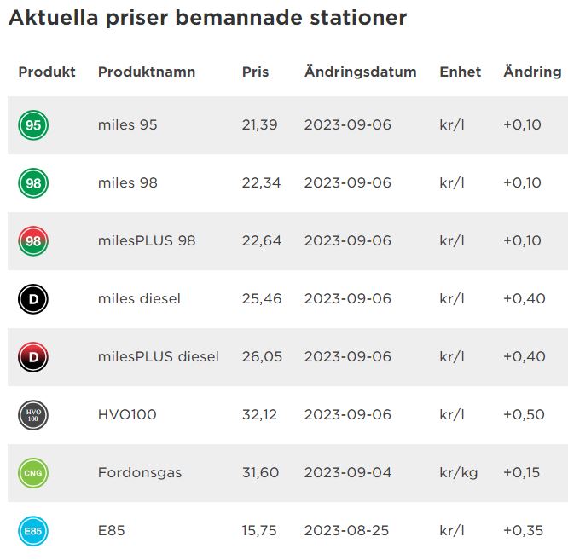Click the green CNG Fordonsgas icon
Screen dimensions: 568x560
[x=33, y=473]
